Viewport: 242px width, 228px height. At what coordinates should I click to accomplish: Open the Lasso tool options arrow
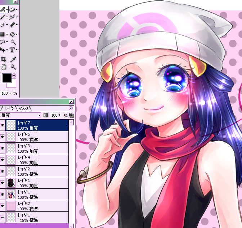point(7,42)
